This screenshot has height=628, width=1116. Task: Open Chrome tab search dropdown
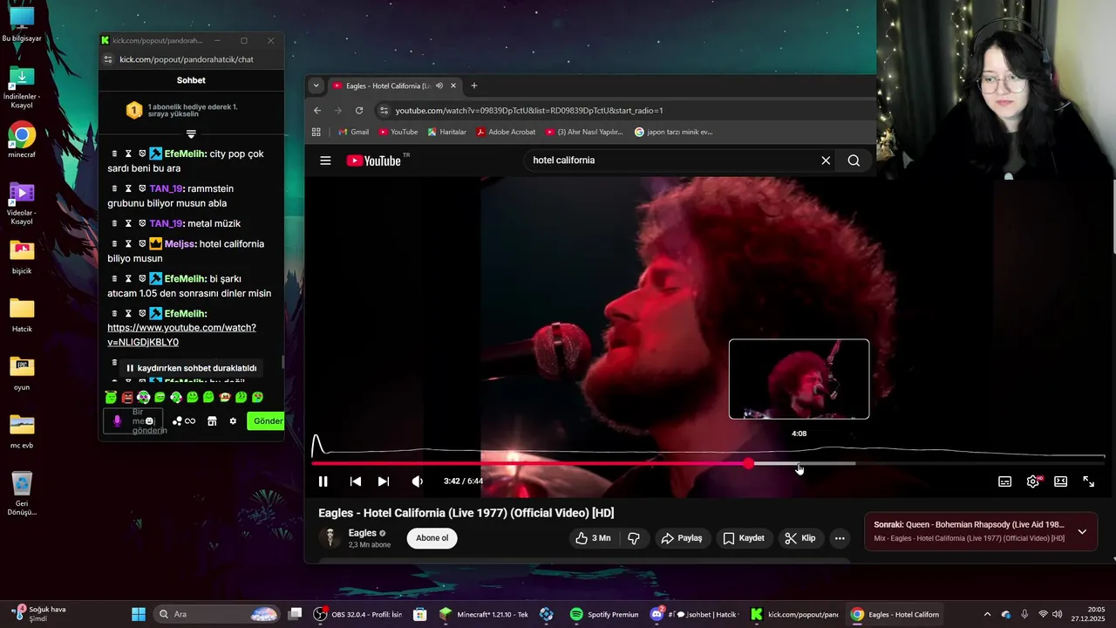click(x=316, y=85)
